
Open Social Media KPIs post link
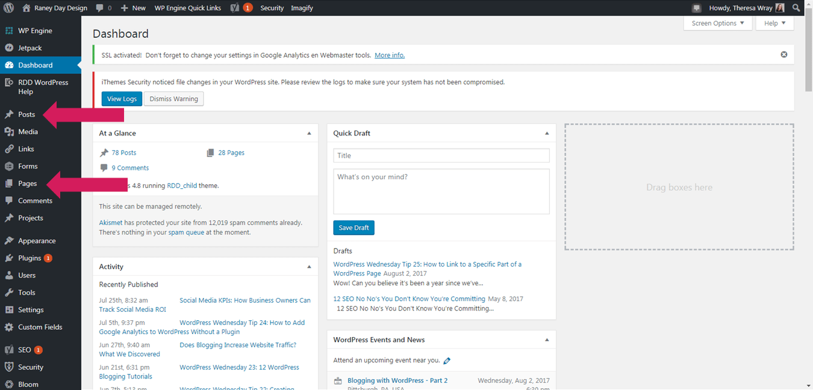click(x=205, y=305)
